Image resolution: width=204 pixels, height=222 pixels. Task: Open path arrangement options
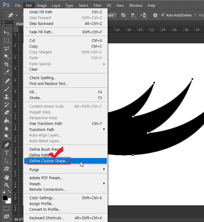(x=143, y=15)
